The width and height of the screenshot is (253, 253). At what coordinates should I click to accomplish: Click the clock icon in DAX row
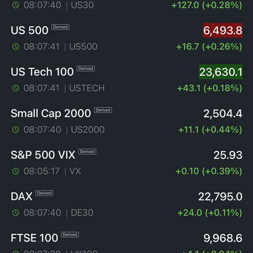pos(16,213)
